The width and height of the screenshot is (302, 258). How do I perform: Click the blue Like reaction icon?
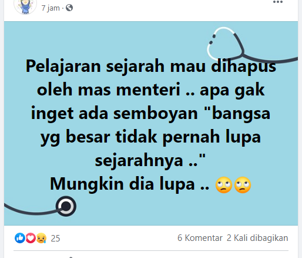pyautogui.click(x=20, y=238)
